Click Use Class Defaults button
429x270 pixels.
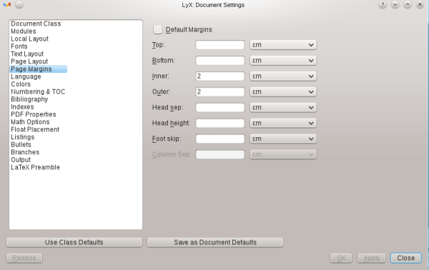[x=74, y=242]
